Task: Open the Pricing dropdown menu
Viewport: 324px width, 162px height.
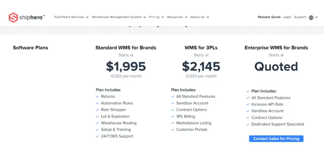Action: click(156, 17)
